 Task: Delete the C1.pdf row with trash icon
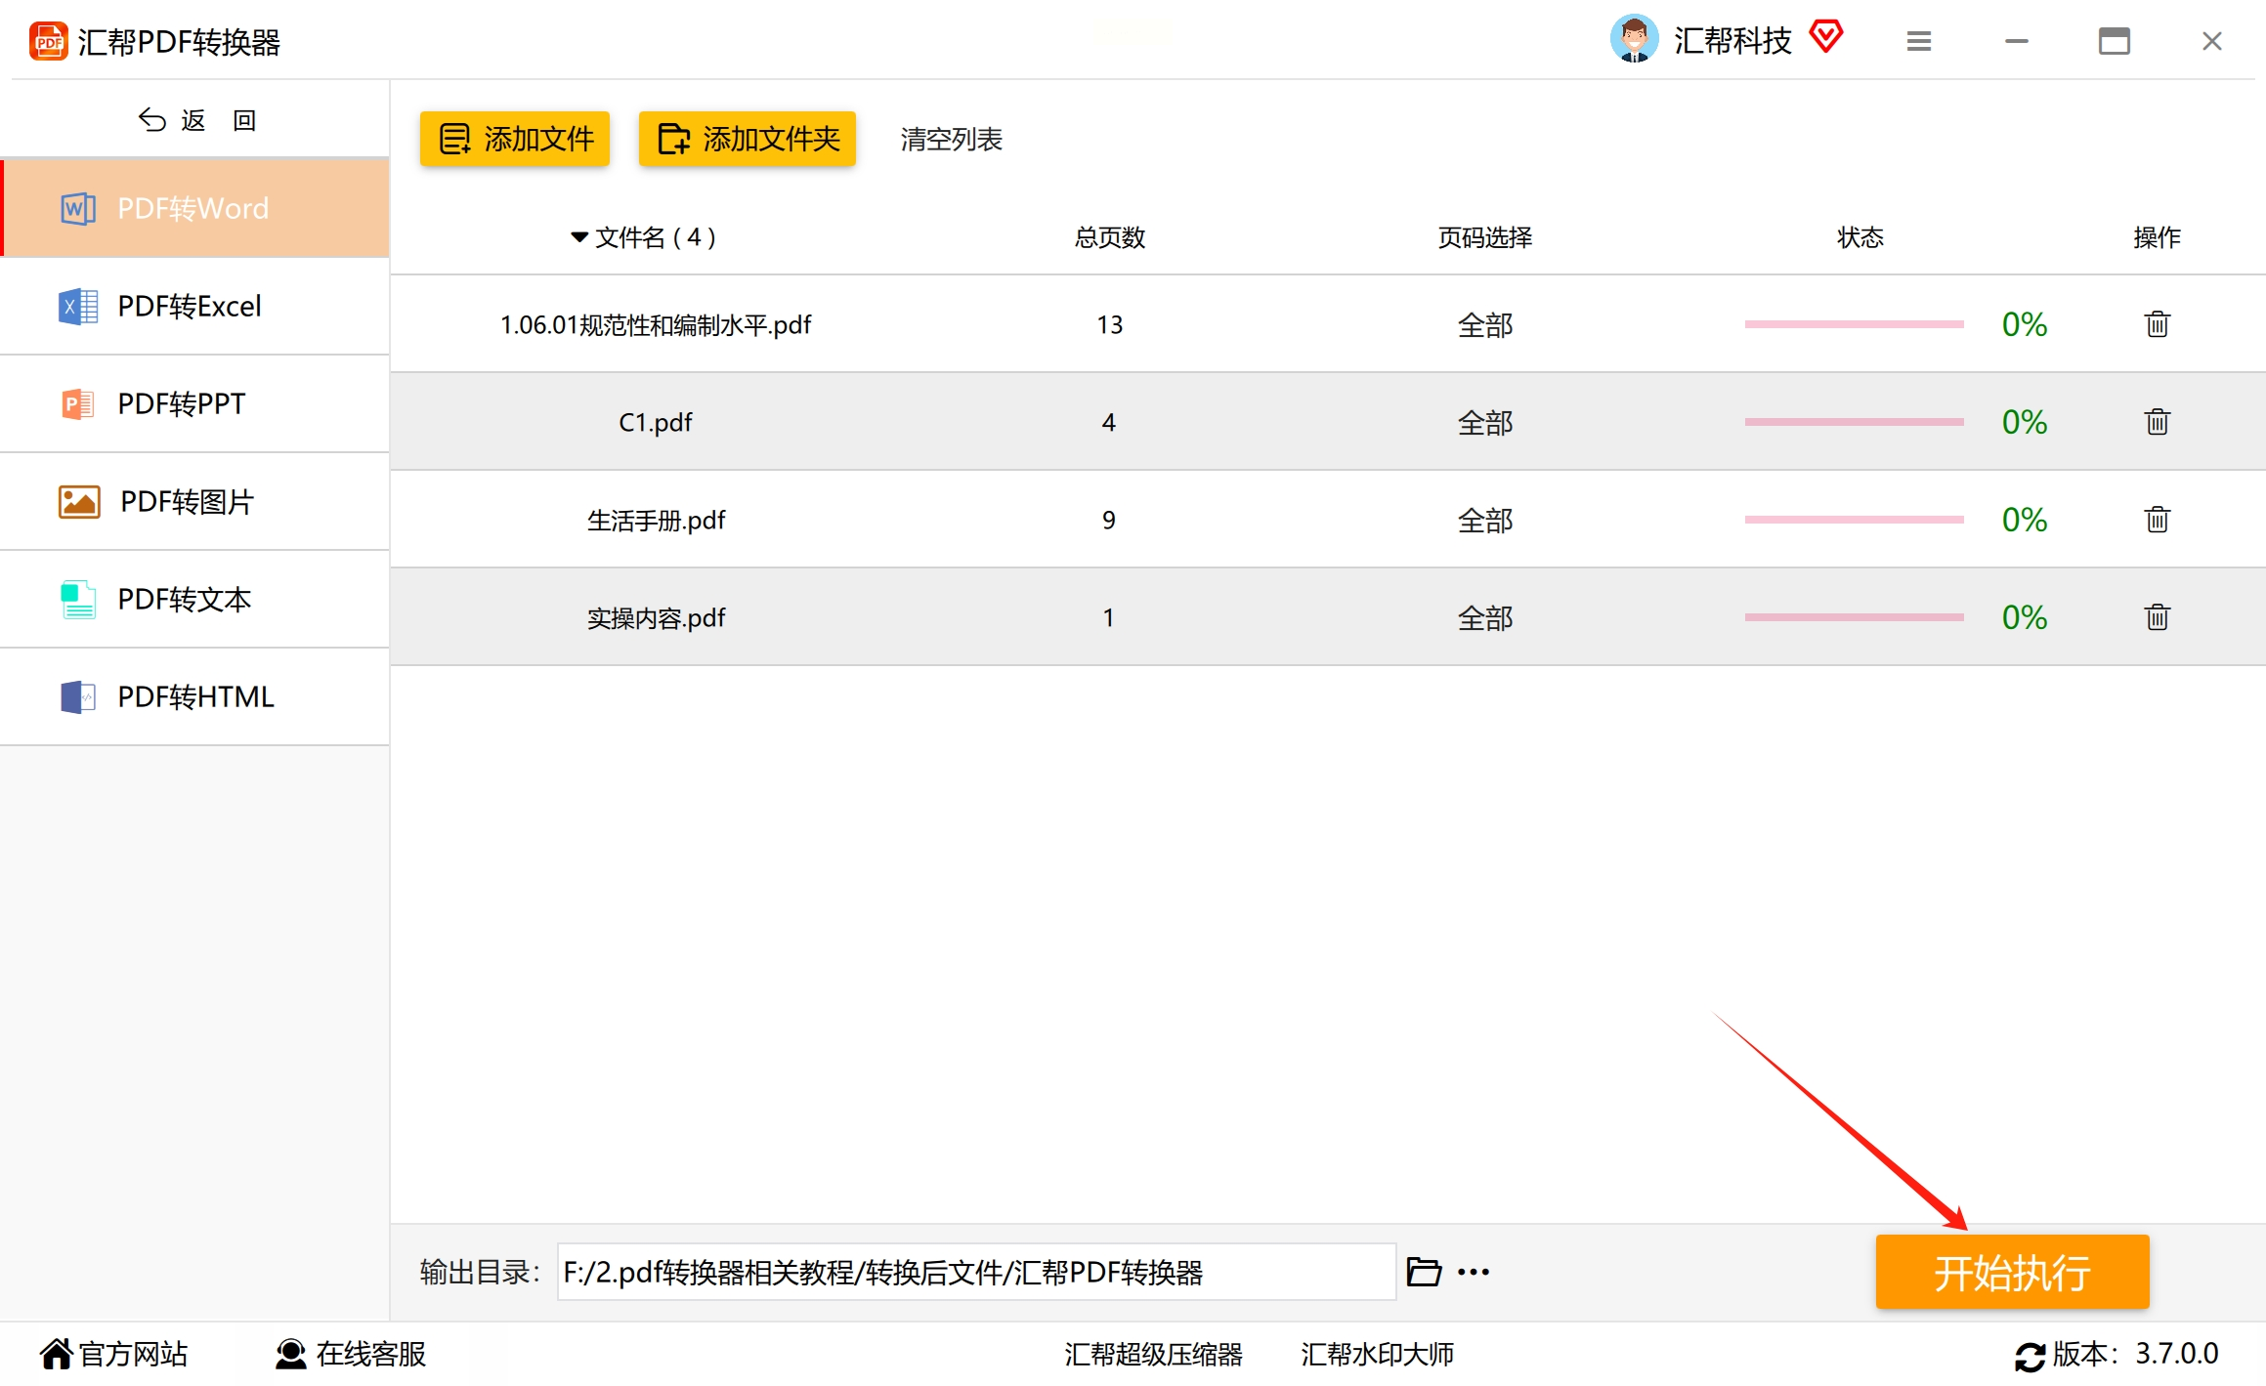pyautogui.click(x=2157, y=422)
